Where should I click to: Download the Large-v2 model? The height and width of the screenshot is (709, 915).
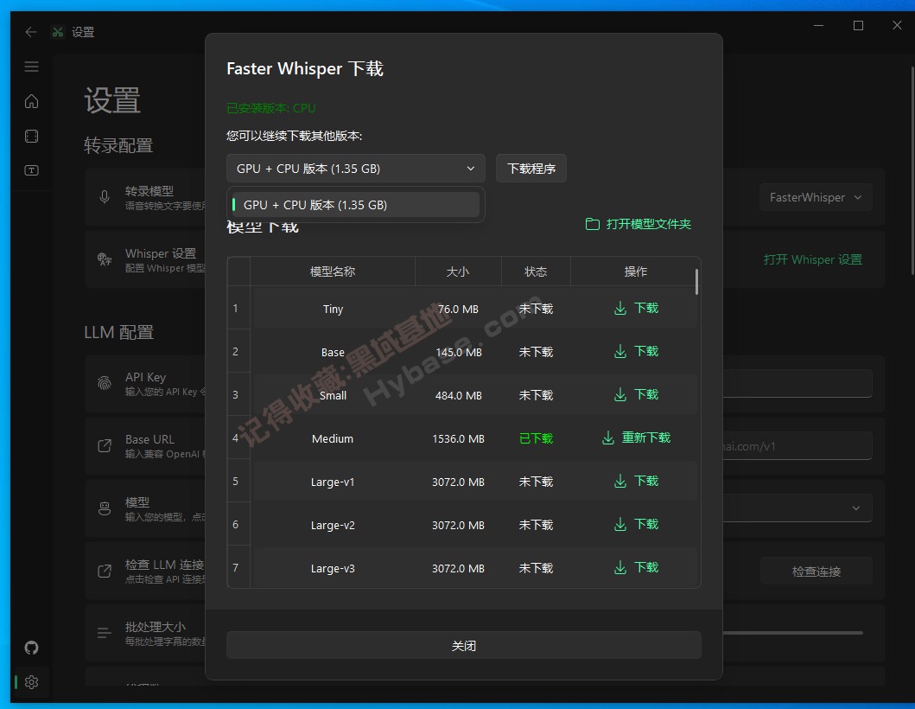(x=636, y=524)
